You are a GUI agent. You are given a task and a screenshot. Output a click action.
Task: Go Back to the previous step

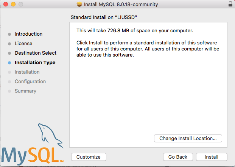178,157
